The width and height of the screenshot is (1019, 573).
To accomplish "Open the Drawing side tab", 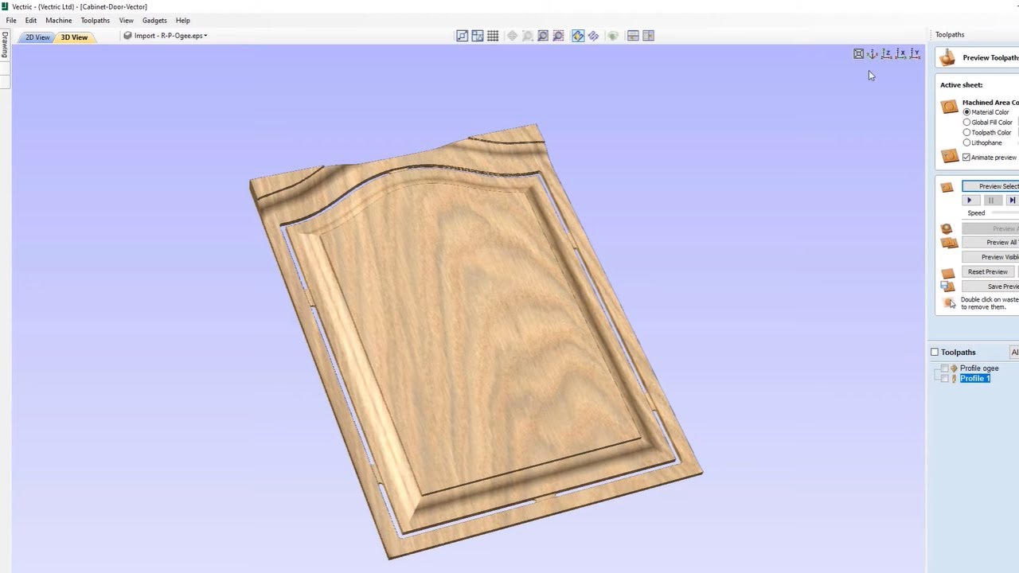I will 4,45.
